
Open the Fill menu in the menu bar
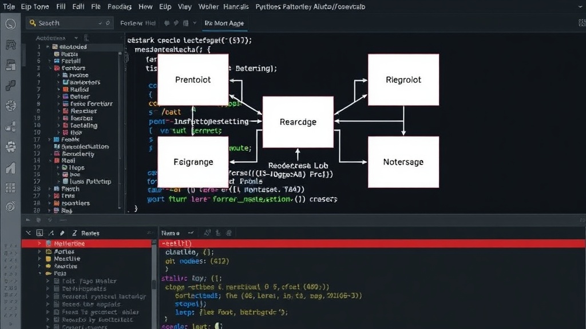click(x=61, y=7)
